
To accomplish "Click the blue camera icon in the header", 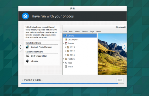I will click(x=25, y=16).
